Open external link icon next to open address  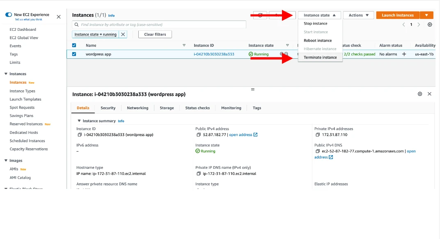point(255,135)
